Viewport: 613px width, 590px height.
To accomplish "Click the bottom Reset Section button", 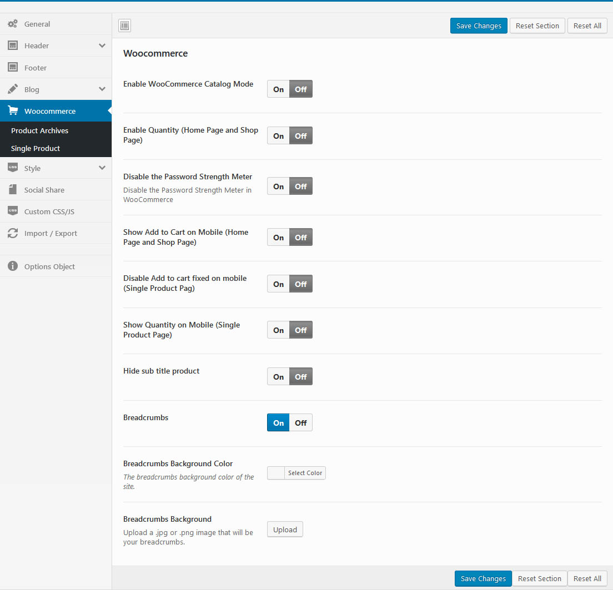I will [x=539, y=578].
